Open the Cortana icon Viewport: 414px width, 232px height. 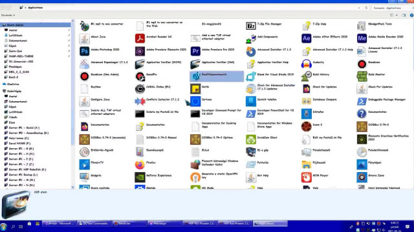(195, 101)
